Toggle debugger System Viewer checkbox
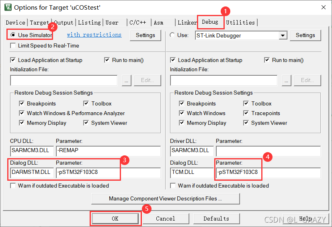 246,123
